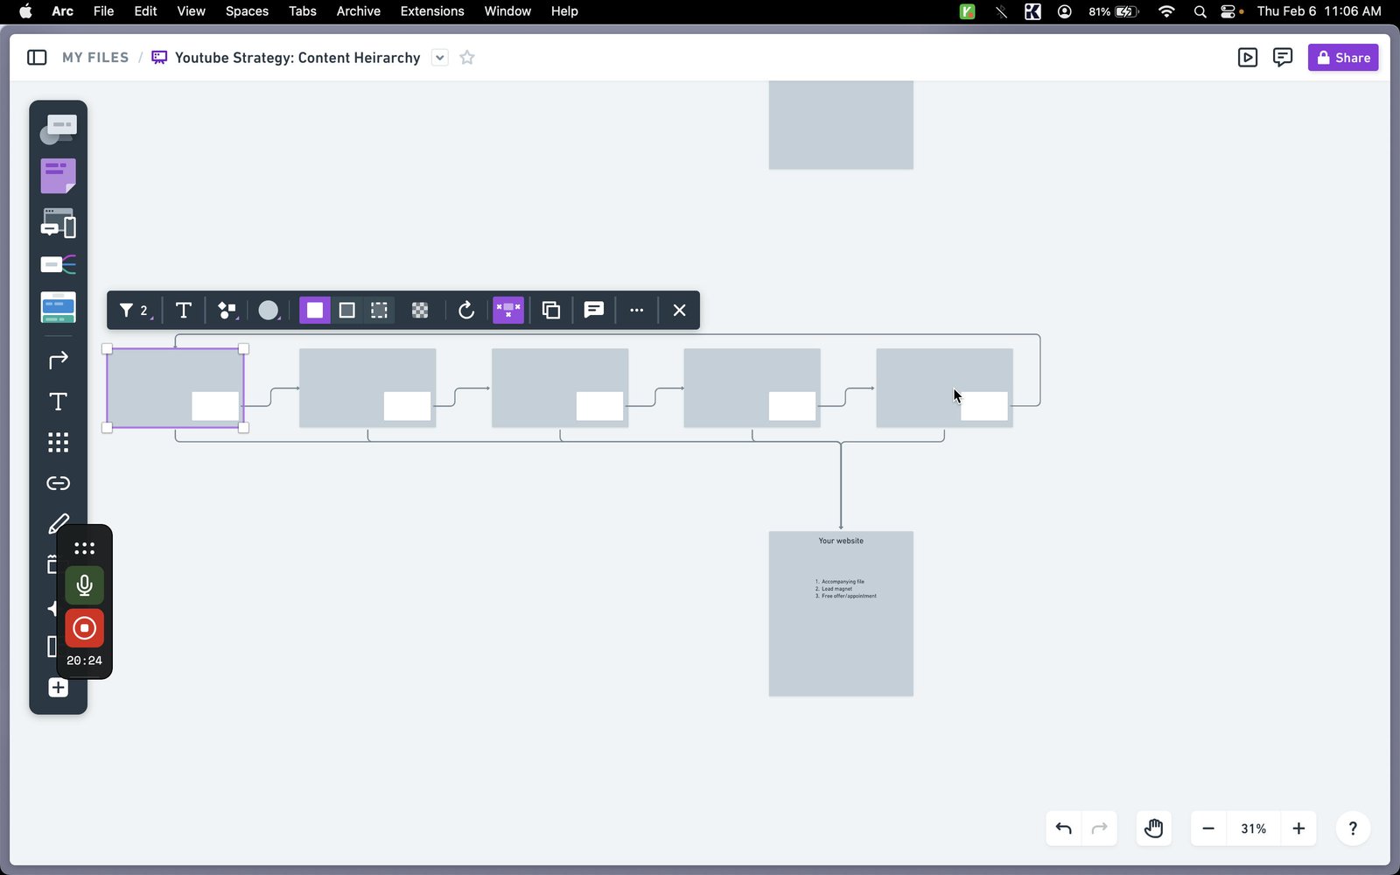1400x875 pixels.
Task: Toggle the microphone in recorder widget
Action: [84, 584]
